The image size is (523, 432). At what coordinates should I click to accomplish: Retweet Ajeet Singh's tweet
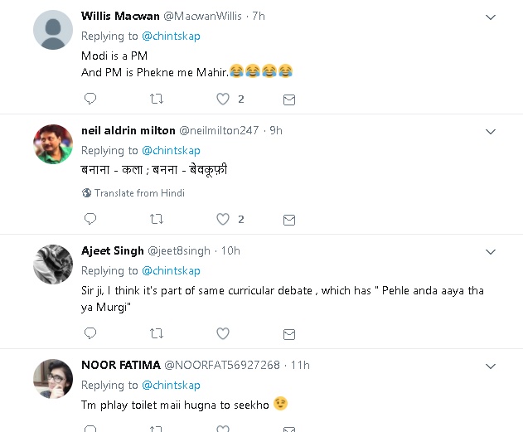tap(156, 332)
